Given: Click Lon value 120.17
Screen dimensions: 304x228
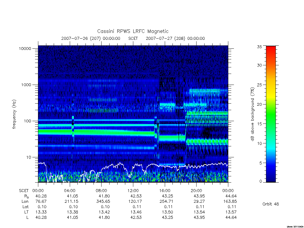Looking at the screenshot, I should (x=135, y=202).
